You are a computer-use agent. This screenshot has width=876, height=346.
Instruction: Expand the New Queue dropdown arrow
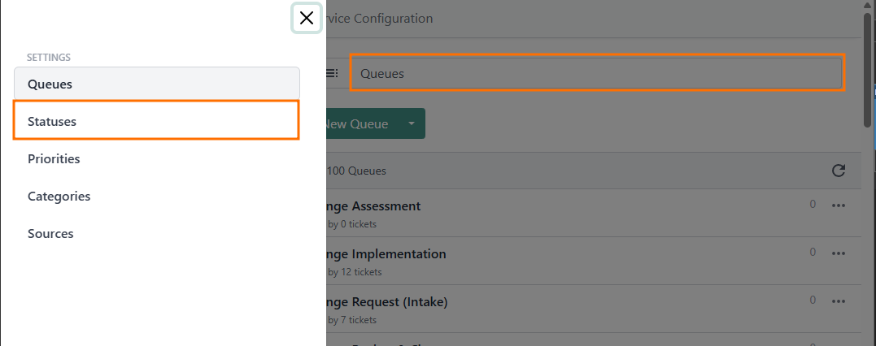(412, 123)
